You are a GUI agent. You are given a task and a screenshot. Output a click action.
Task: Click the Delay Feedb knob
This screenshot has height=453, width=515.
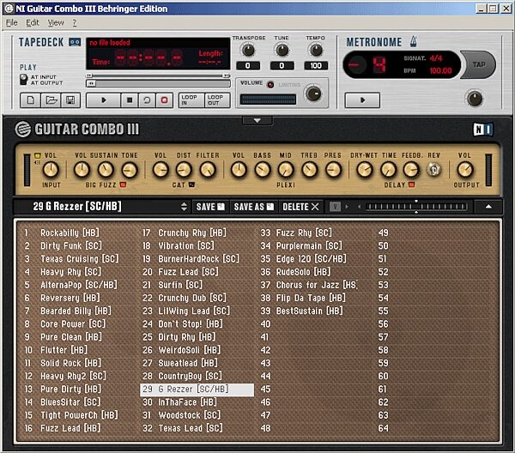(411, 170)
